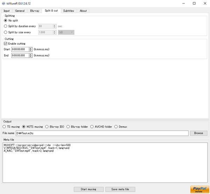Choose Blu-ray ISO output mode
Image resolution: width=210 pixels, height=194 pixels.
coord(47,127)
